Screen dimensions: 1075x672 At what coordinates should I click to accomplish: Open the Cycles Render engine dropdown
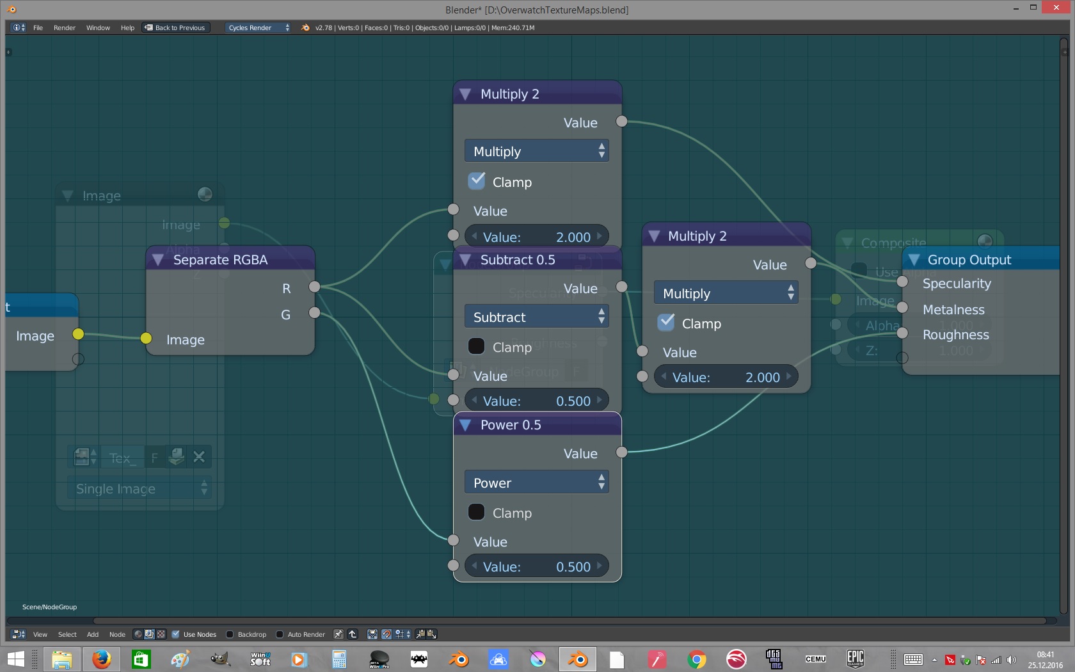click(259, 28)
